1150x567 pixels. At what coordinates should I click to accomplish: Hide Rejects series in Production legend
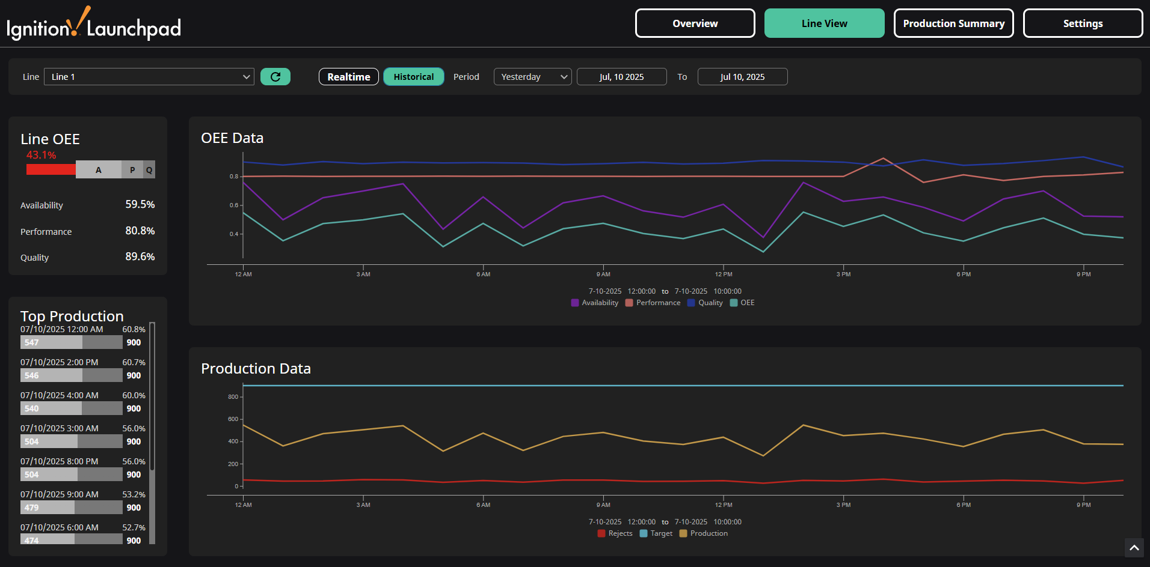click(615, 533)
